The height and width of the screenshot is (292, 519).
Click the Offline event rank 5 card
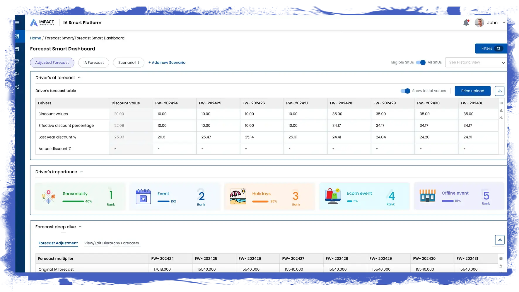pyautogui.click(x=459, y=196)
